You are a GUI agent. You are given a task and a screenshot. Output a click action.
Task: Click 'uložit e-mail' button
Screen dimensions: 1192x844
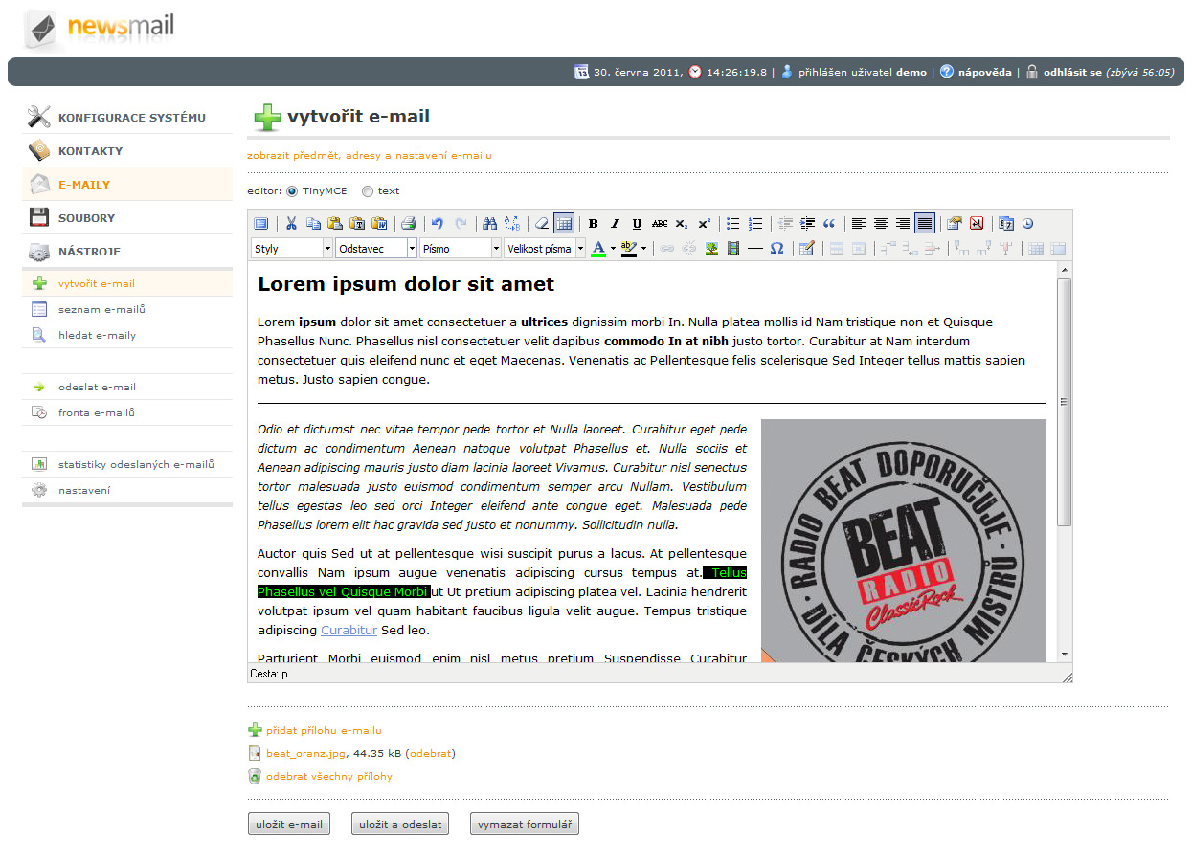coord(289,824)
